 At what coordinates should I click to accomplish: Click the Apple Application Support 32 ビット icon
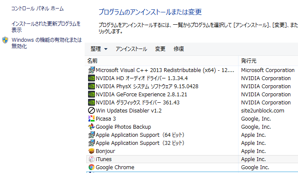pyautogui.click(x=91, y=143)
